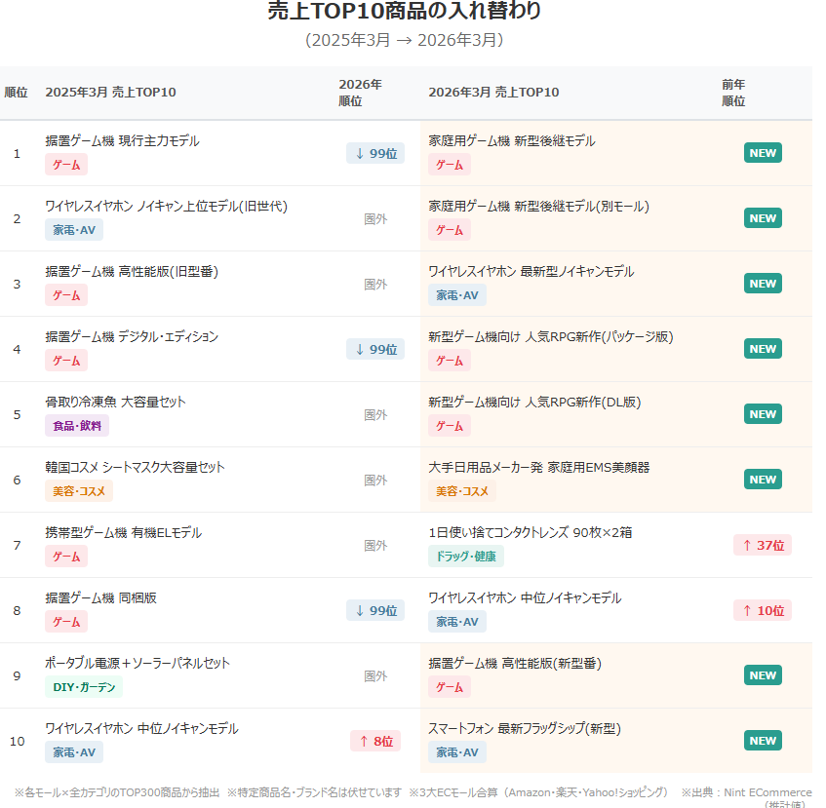The height and width of the screenshot is (808, 826).
Task: Open the 家庭用ゲーム機 新型後継モデル(別モール) entry
Action: click(x=537, y=206)
